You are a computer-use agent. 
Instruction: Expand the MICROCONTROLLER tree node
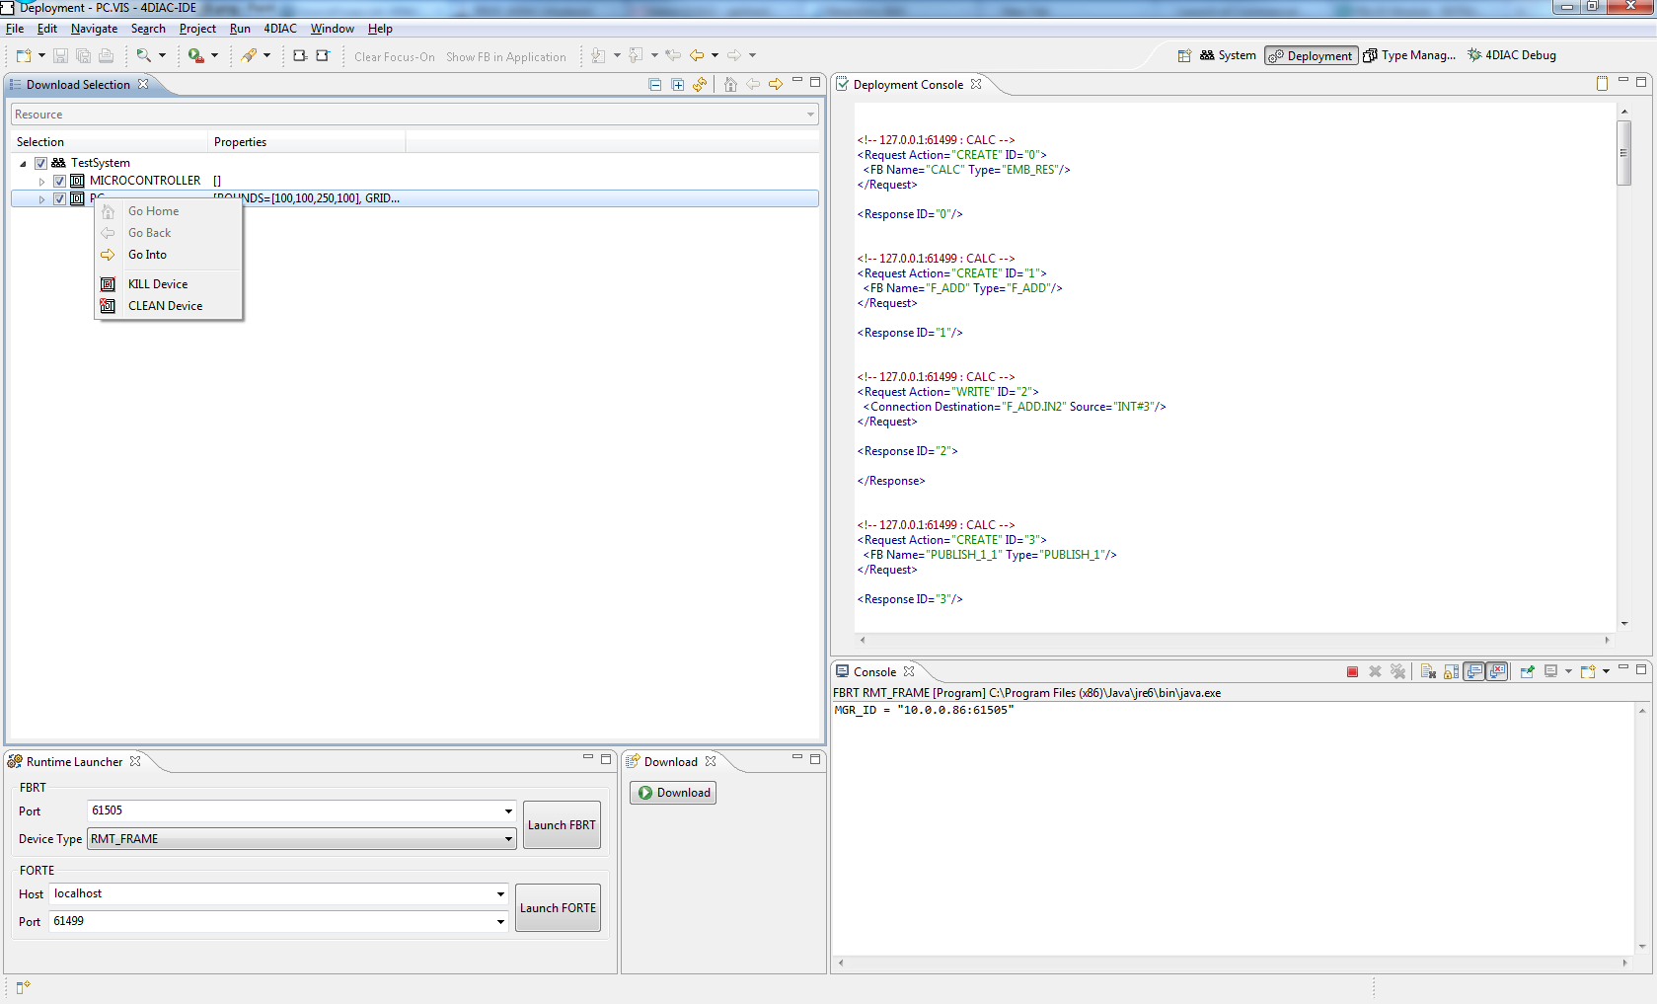[x=41, y=182]
